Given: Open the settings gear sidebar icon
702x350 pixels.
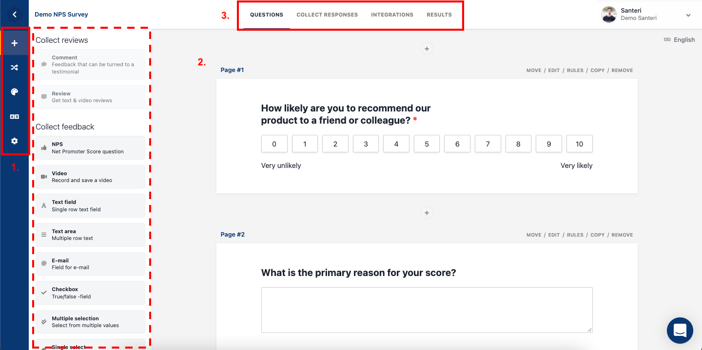Looking at the screenshot, I should 15,141.
